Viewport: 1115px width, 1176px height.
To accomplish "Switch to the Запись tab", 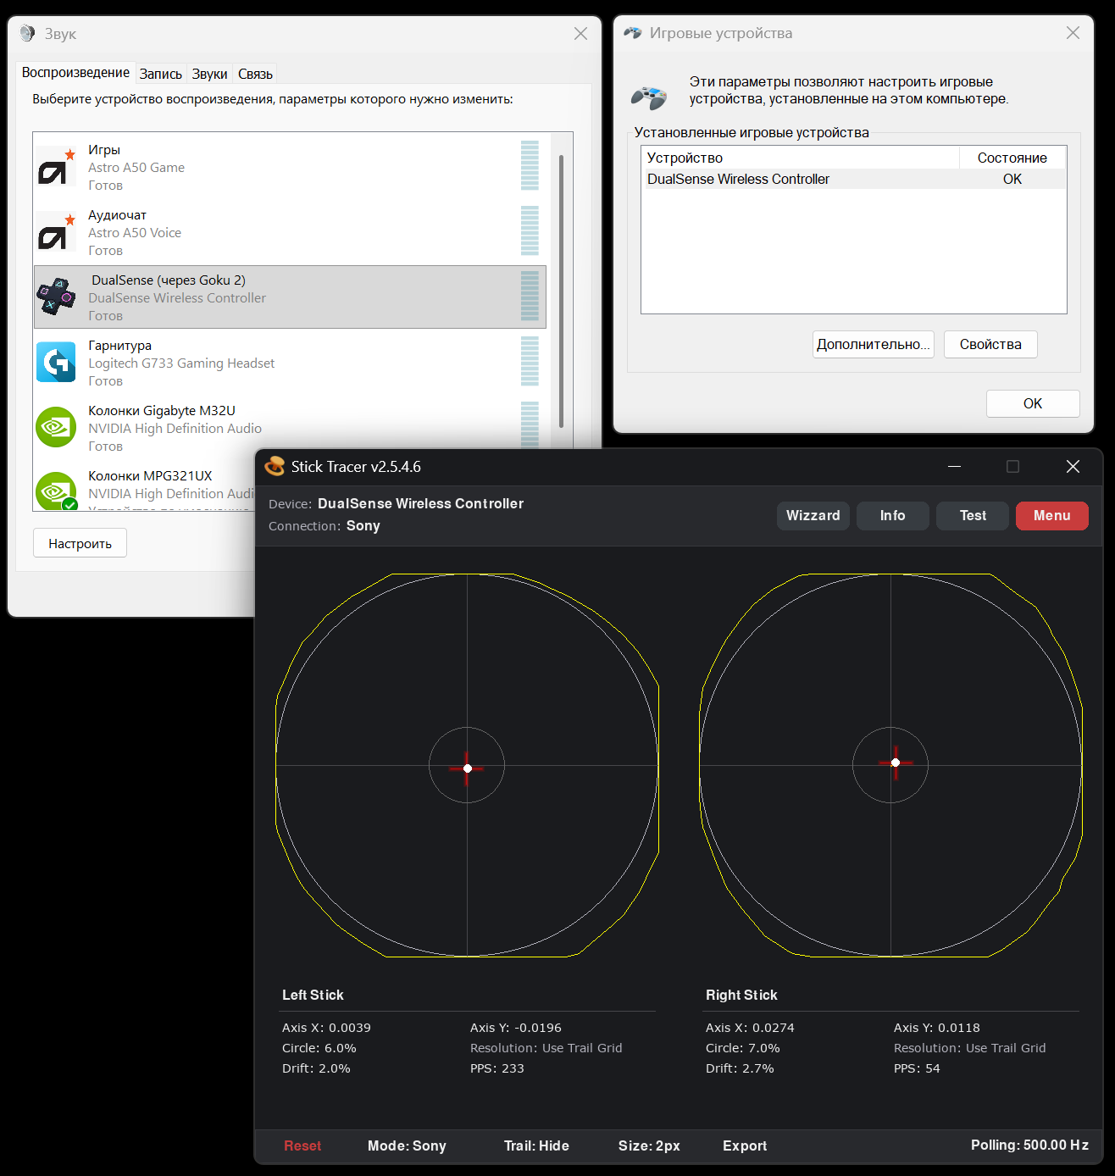I will [x=161, y=74].
